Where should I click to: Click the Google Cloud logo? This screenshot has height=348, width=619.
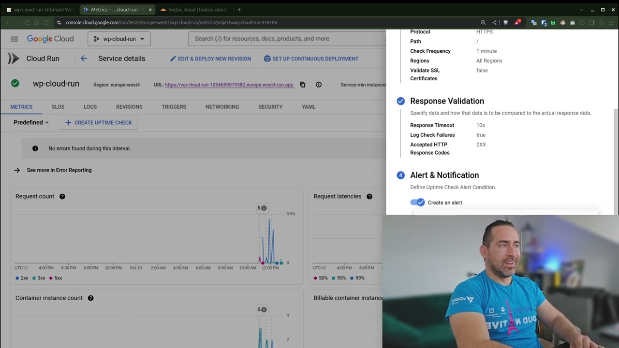point(50,39)
